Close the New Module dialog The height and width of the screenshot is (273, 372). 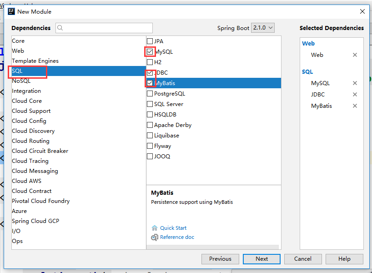pos(362,11)
